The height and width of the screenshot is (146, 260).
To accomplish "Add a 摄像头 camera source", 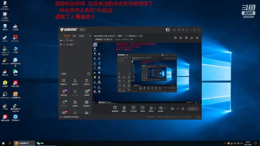I will [x=124, y=109].
